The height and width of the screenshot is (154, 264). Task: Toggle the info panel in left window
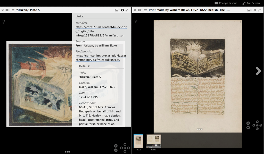pyautogui.click(x=122, y=10)
